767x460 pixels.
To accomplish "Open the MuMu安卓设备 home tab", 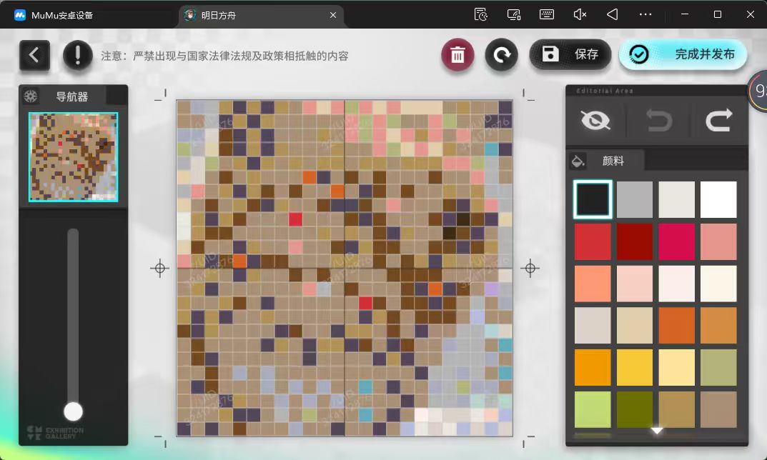I will (54, 15).
